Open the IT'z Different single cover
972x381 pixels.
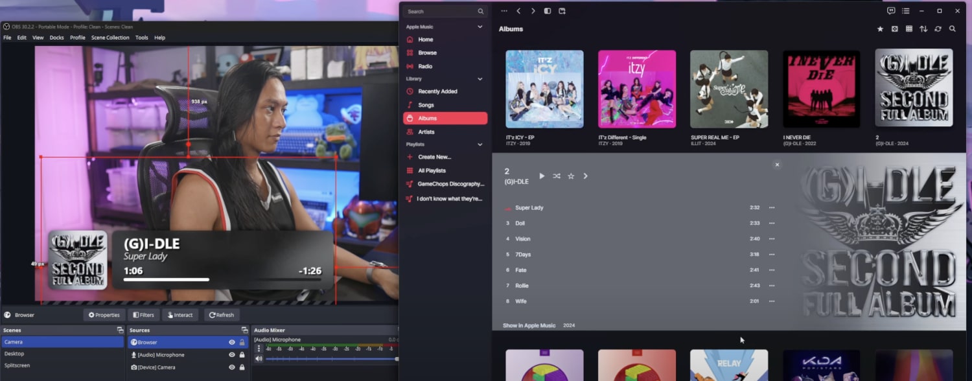(x=637, y=89)
